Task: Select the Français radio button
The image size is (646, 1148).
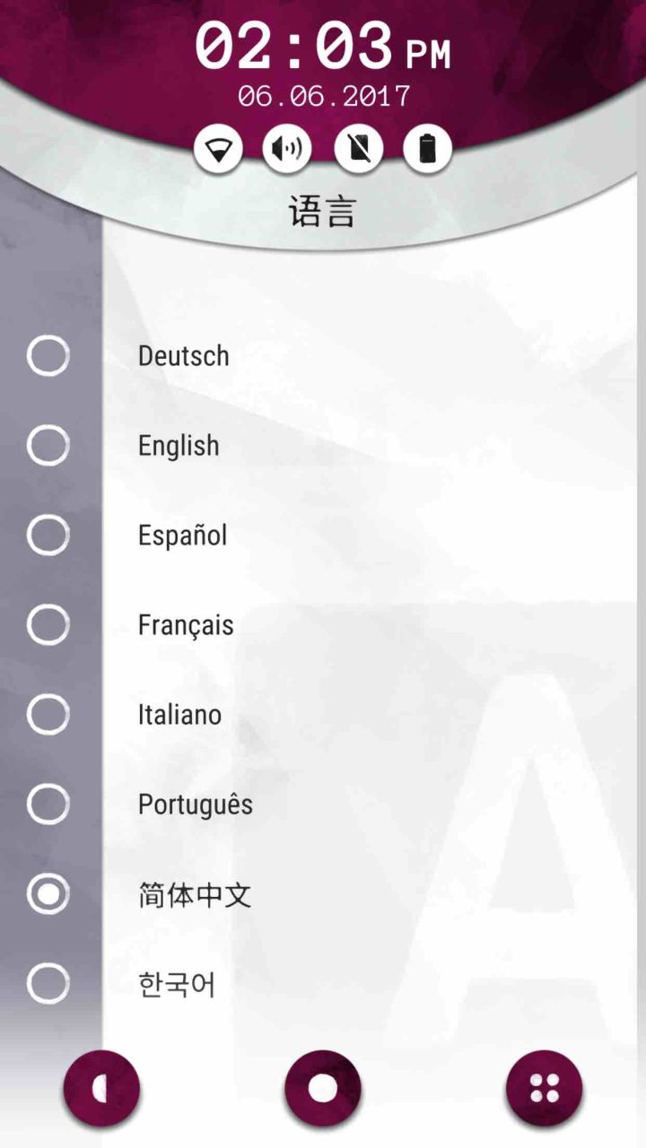Action: 48,625
